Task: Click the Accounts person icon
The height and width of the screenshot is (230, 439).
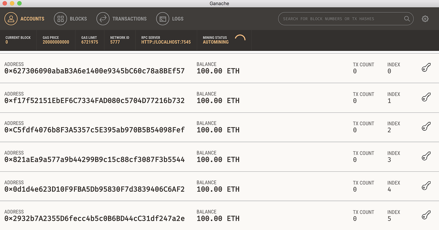Action: pos(11,19)
